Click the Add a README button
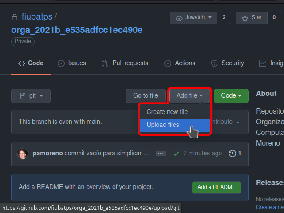284x213 pixels. pyautogui.click(x=217, y=187)
